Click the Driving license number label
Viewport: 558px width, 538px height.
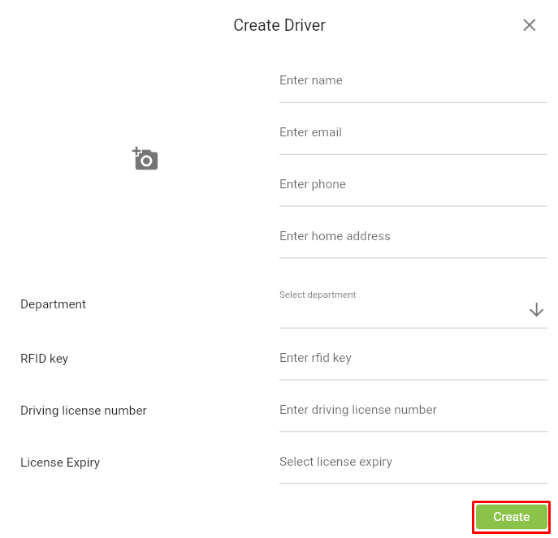tap(84, 411)
